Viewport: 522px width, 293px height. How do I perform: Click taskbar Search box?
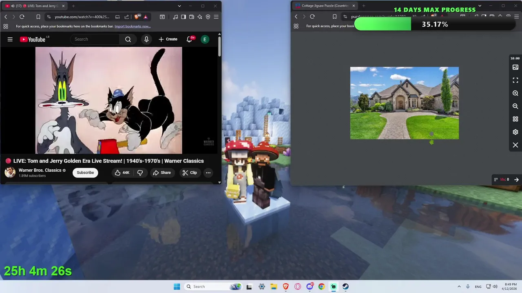pyautogui.click(x=213, y=286)
